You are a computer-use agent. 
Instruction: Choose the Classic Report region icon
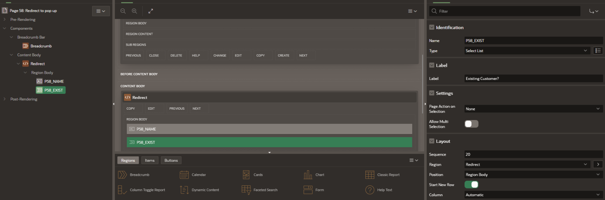tap(370, 175)
